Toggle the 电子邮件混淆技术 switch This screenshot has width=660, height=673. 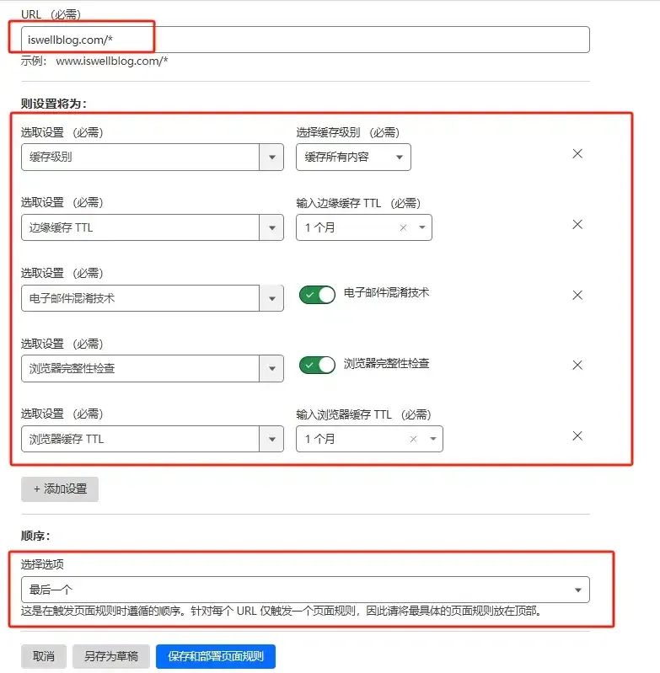(x=317, y=295)
